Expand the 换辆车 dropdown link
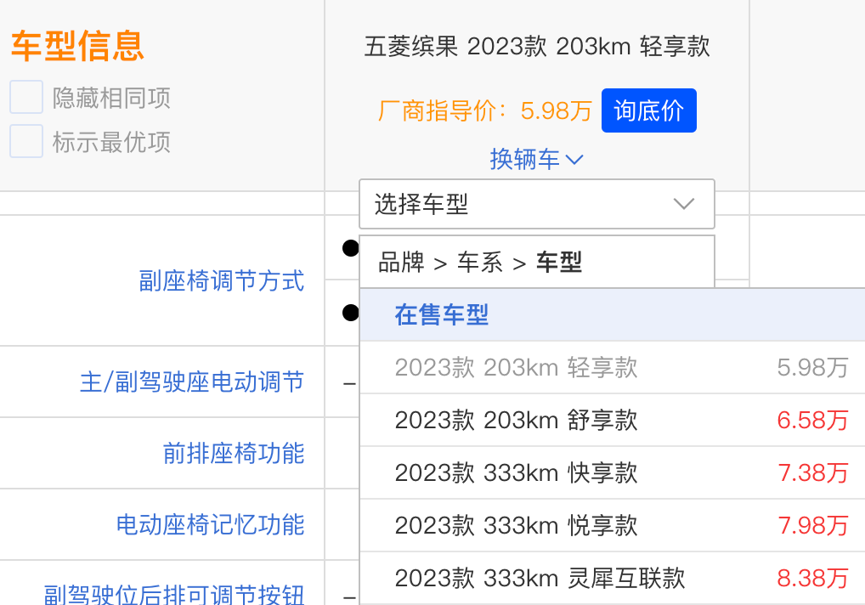This screenshot has height=605, width=865. coord(536,160)
